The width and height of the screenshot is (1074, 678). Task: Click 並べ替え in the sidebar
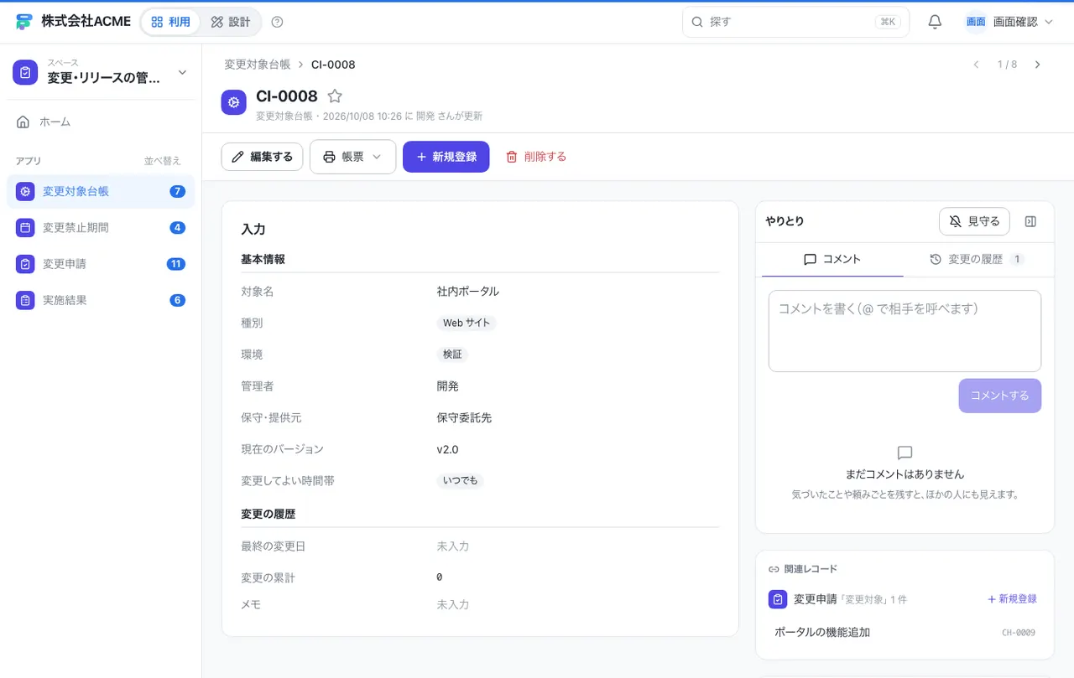(x=162, y=161)
